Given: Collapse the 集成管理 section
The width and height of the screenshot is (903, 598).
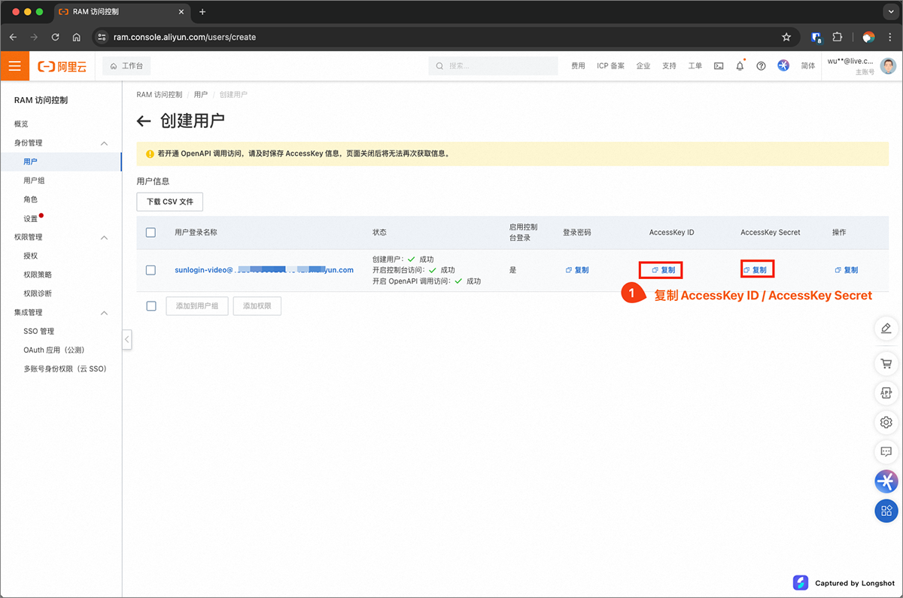Looking at the screenshot, I should tap(105, 313).
